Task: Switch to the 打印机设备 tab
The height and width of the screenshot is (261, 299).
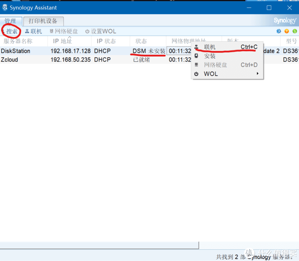Action: pyautogui.click(x=43, y=21)
